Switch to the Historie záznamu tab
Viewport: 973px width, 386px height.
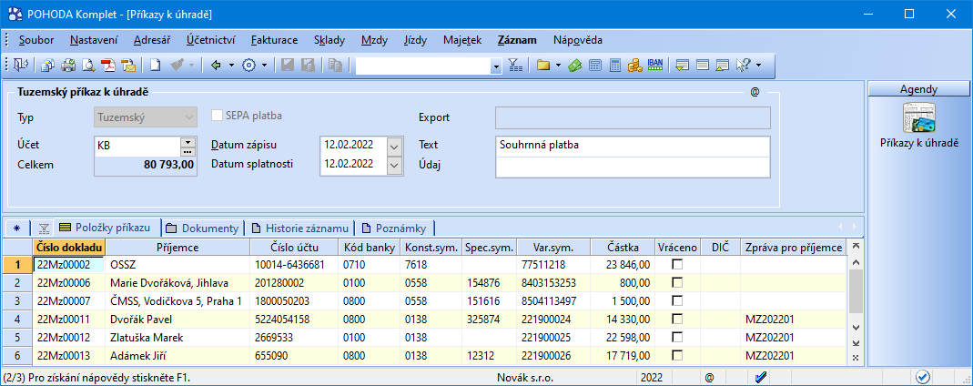299,228
